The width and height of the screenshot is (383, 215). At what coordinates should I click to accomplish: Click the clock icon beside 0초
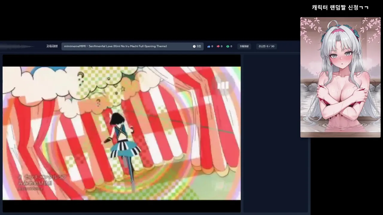coord(194,46)
